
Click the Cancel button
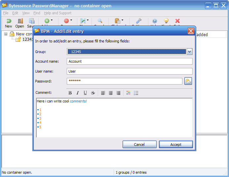(139, 145)
